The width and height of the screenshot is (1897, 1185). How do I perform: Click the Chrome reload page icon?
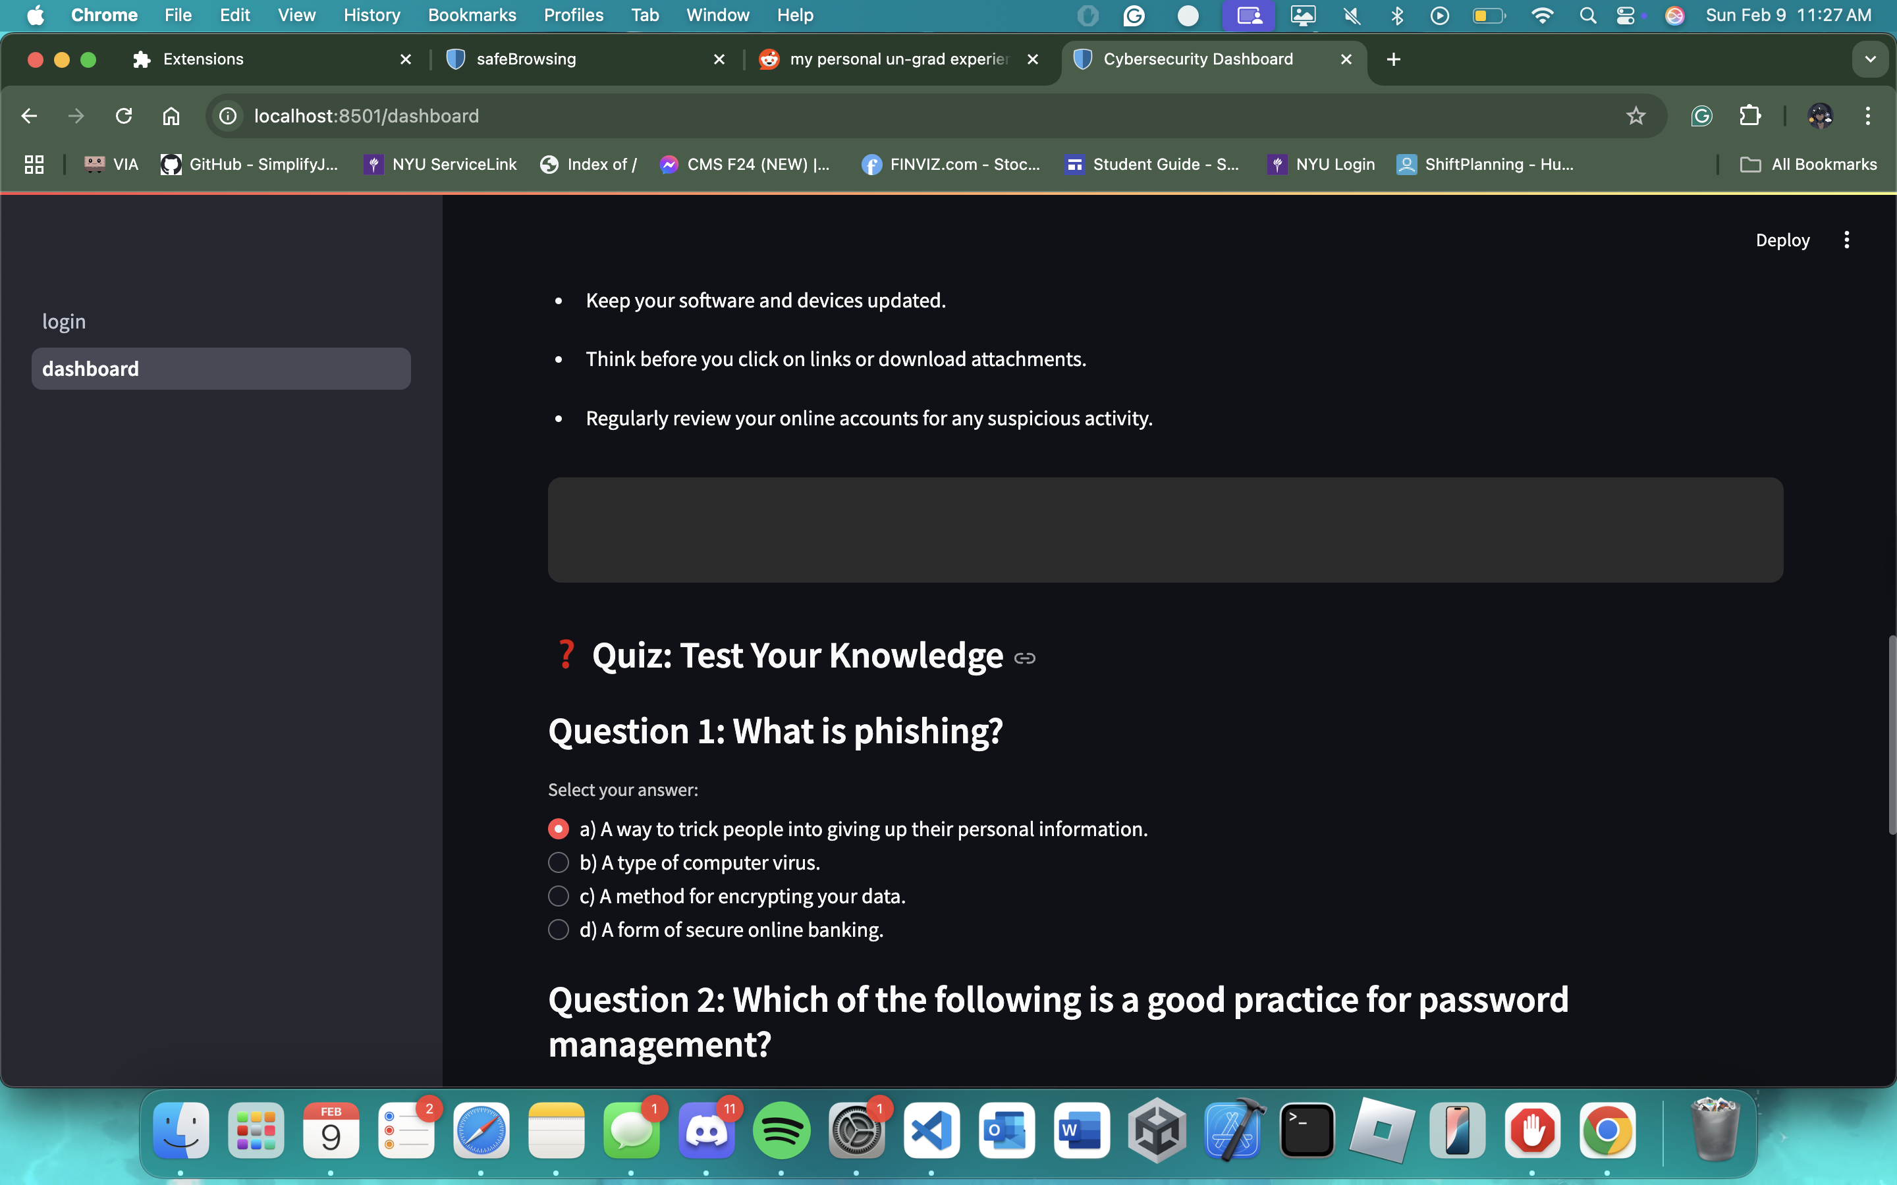[x=124, y=116]
